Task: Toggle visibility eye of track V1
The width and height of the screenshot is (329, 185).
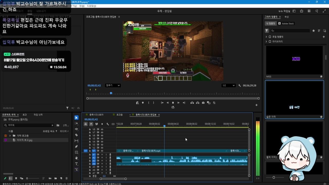Action: [x=102, y=151]
